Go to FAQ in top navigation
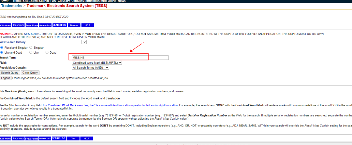352x145 pixels. pyautogui.click(x=53, y=1)
